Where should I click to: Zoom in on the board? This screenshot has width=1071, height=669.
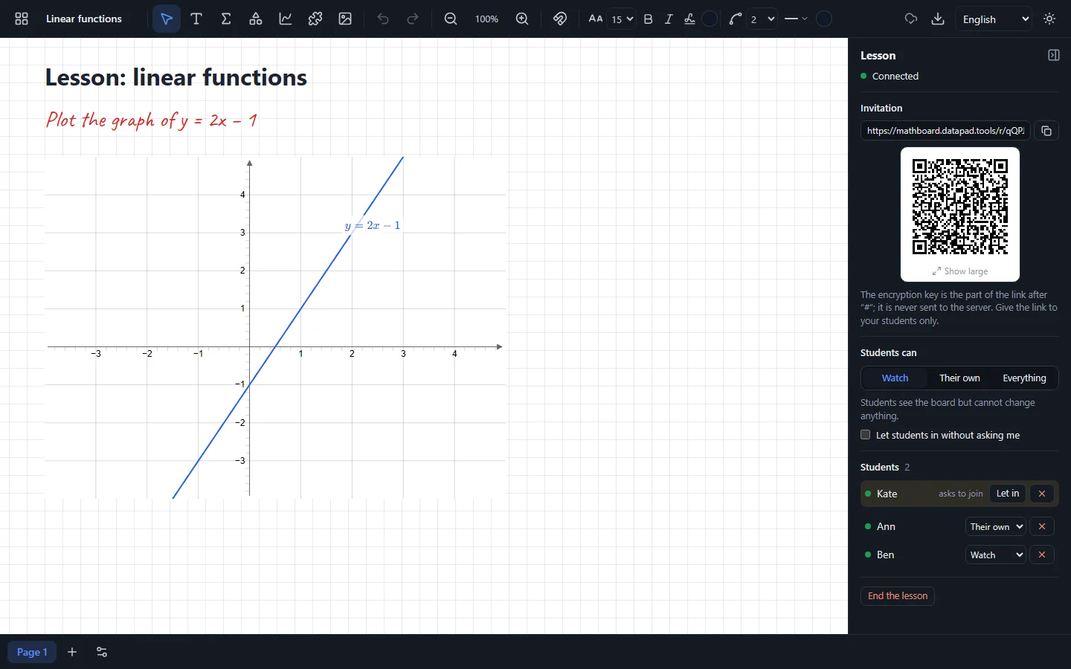tap(522, 19)
